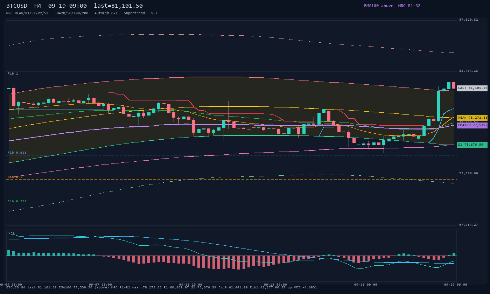Select the AutoFib 0-1 indicator legend
This screenshot has height=294, width=490.
(x=106, y=13)
